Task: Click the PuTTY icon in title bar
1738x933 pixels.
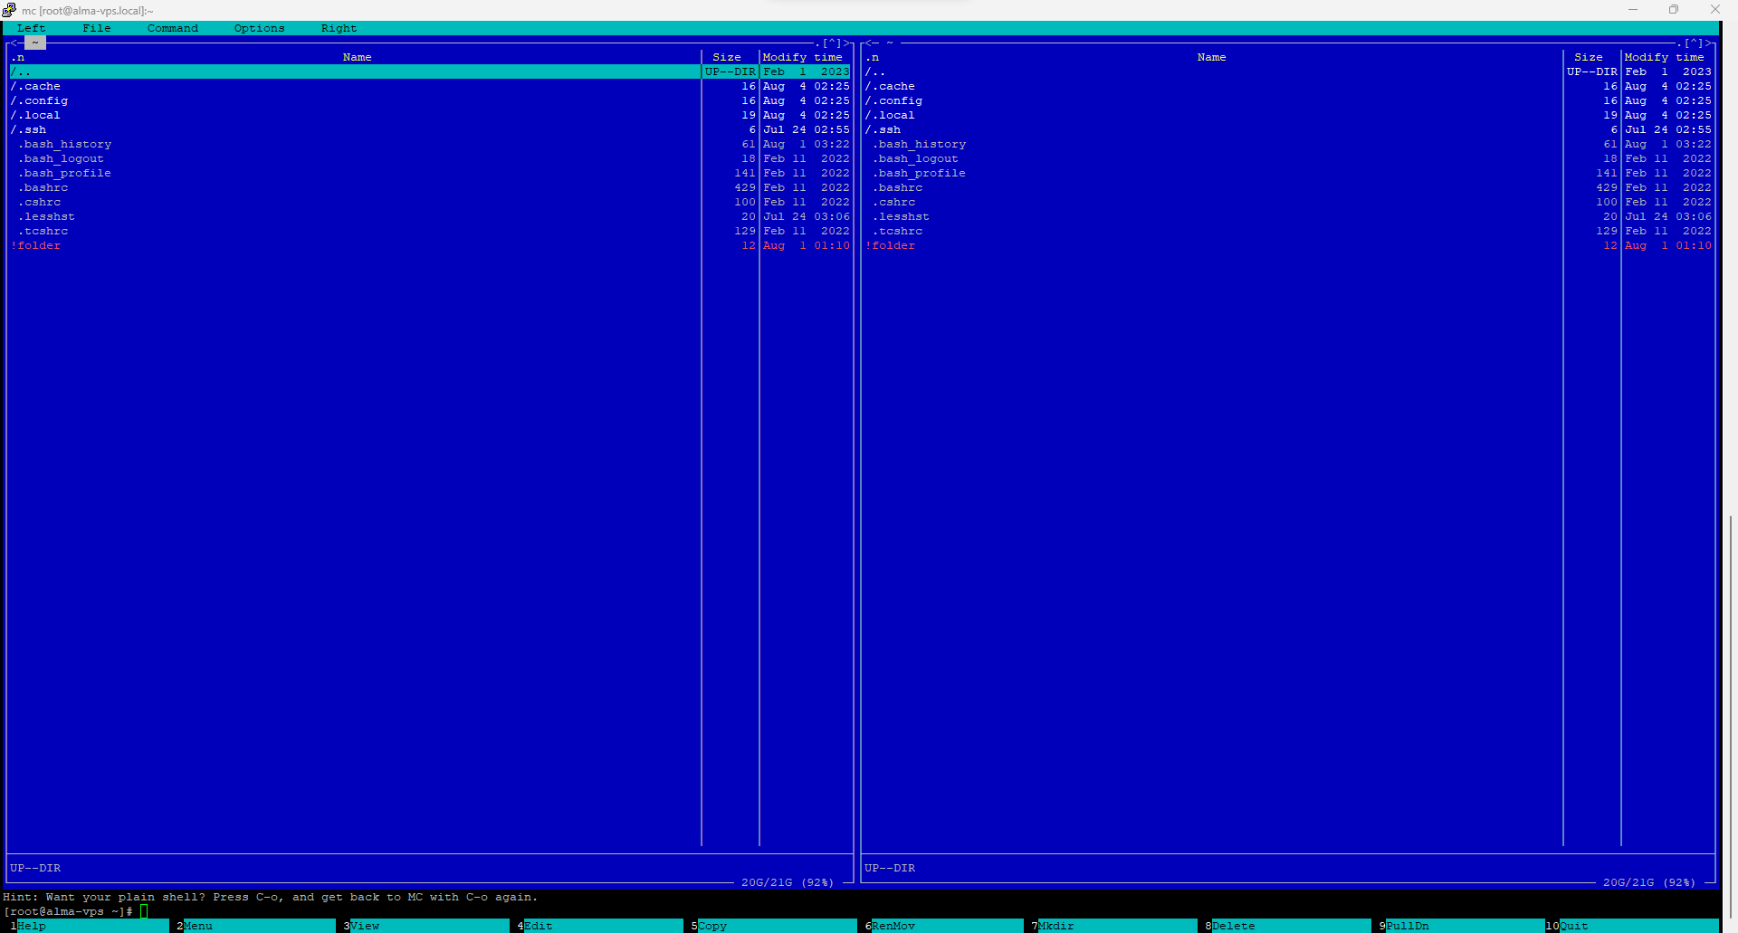Action: tap(9, 10)
